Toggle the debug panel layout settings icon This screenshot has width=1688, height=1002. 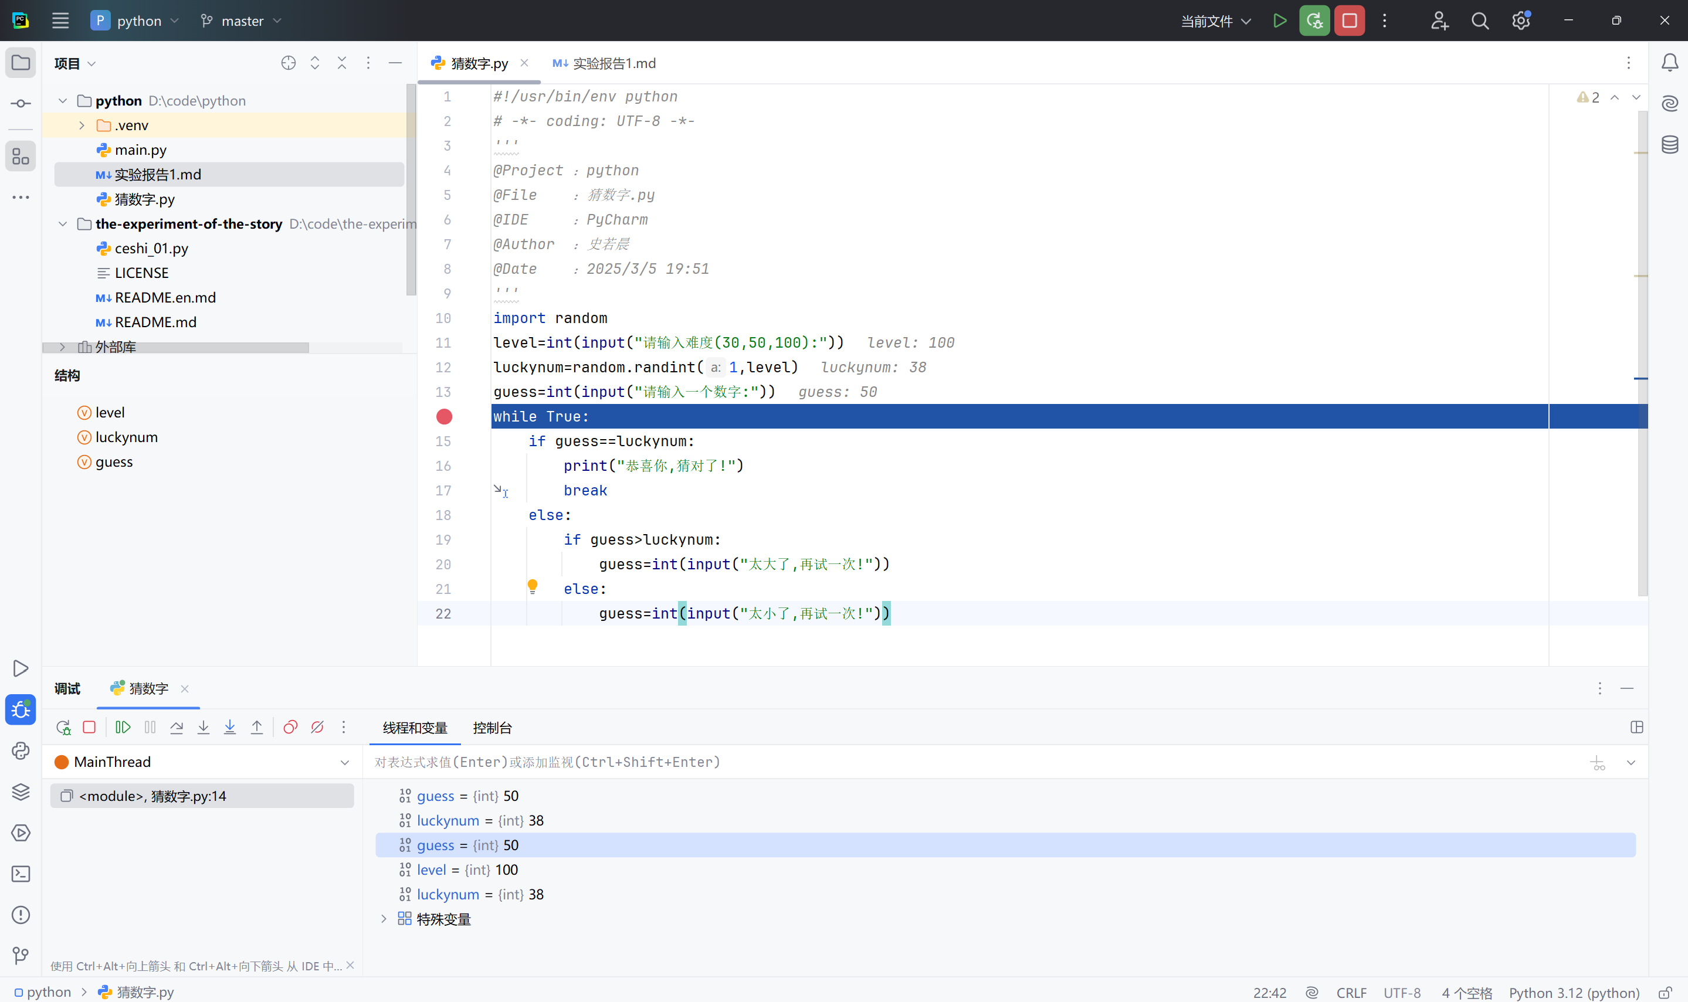pos(1636,727)
